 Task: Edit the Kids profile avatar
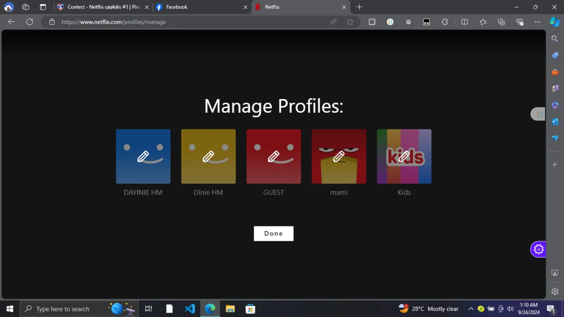point(404,156)
